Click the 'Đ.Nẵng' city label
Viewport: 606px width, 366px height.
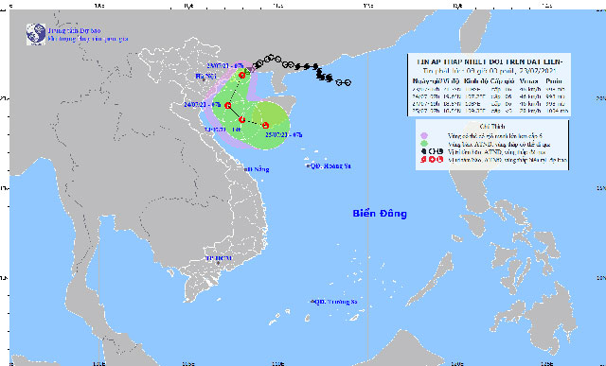tap(258, 169)
